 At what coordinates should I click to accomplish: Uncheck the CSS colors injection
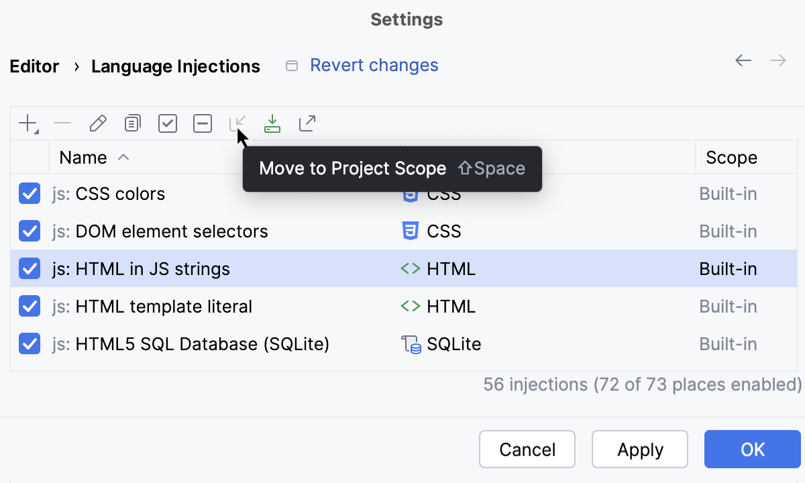coord(30,193)
